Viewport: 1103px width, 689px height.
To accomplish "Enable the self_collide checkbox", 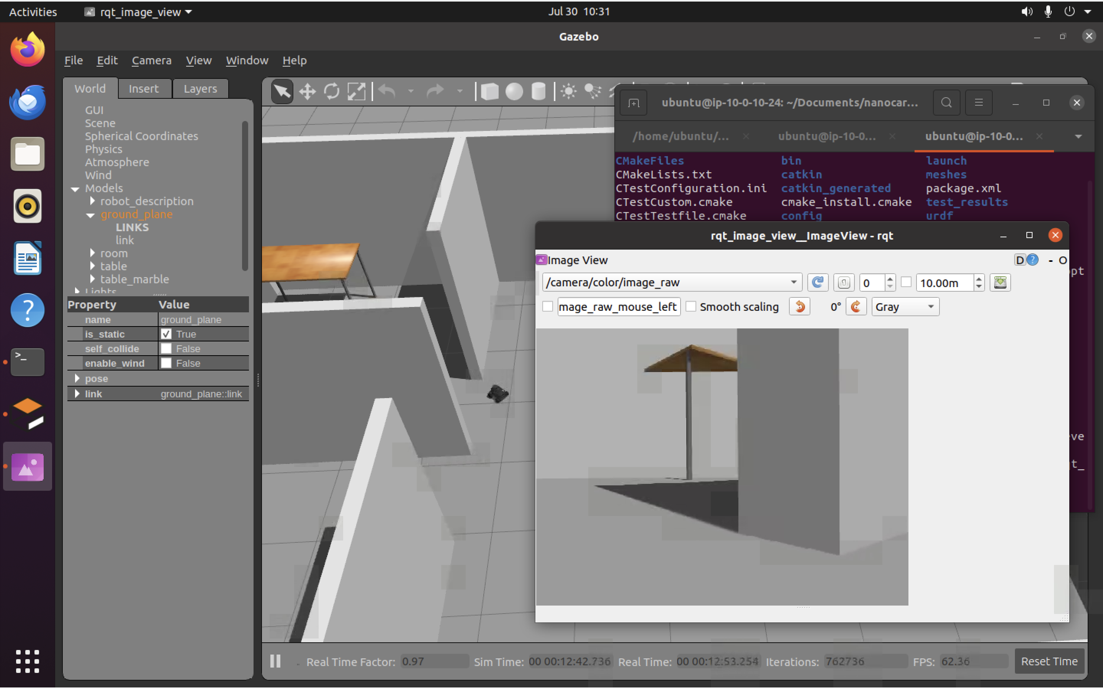I will [166, 349].
